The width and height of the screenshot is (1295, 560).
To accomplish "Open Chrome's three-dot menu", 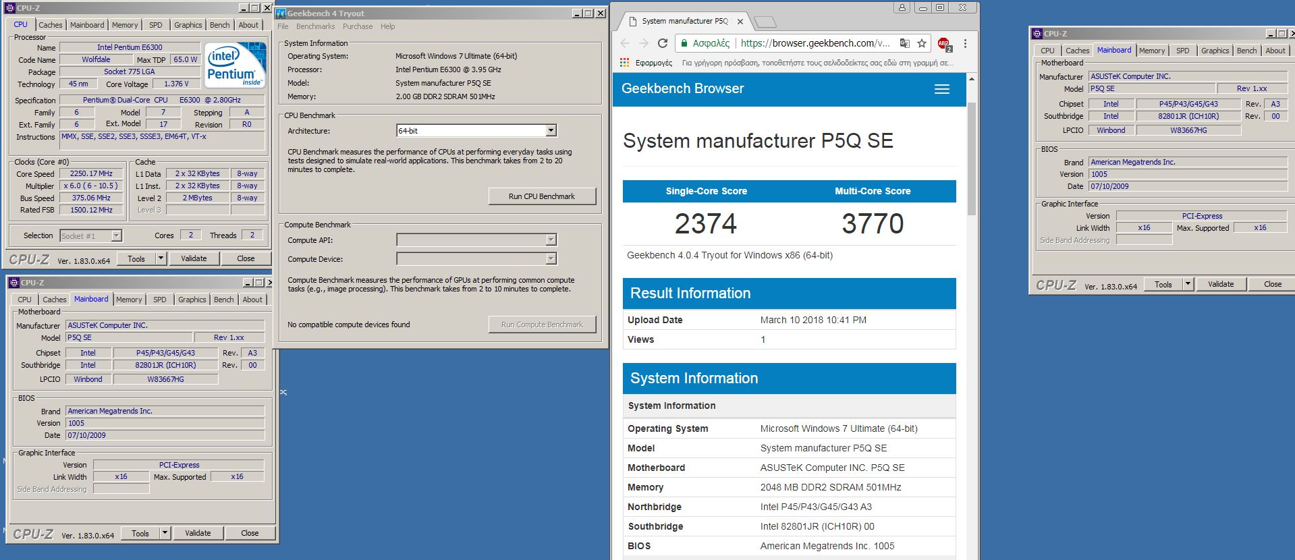I will [x=965, y=43].
